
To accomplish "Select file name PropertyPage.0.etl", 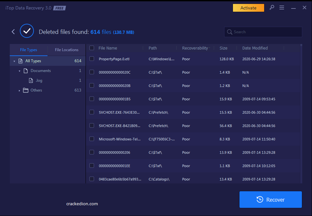I will 114,59.
